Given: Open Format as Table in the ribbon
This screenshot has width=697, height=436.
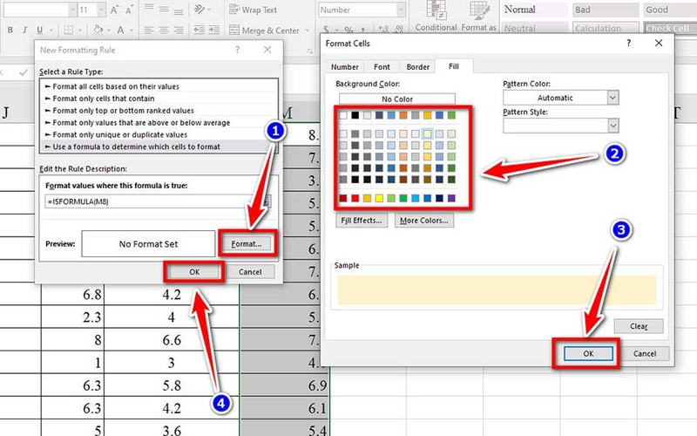Looking at the screenshot, I should [x=478, y=17].
